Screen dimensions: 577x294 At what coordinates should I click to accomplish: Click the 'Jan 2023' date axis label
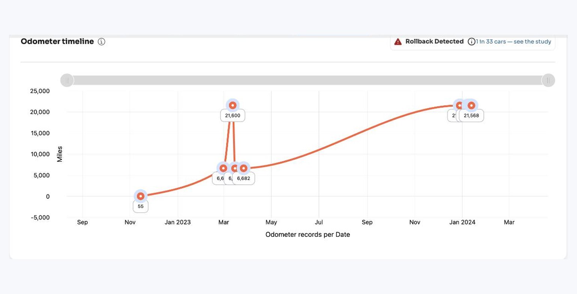pos(178,222)
